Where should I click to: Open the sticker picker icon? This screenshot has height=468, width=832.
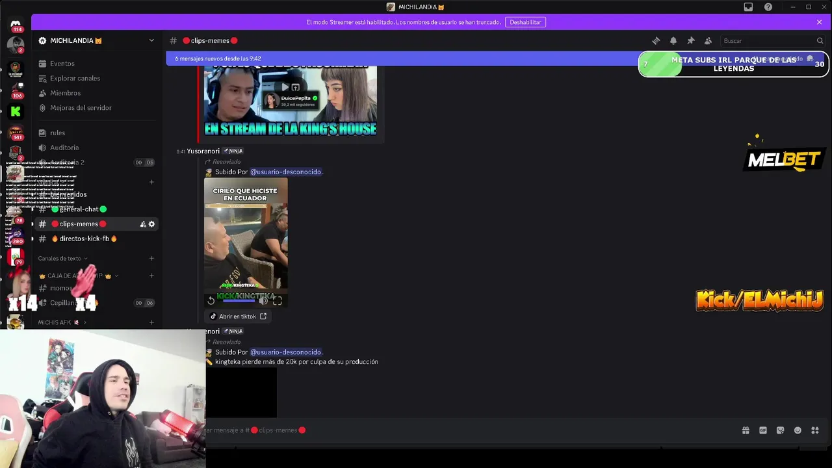(x=781, y=430)
